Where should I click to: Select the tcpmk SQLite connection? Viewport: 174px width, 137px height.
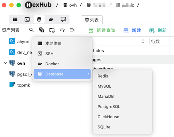pyautogui.click(x=19, y=85)
